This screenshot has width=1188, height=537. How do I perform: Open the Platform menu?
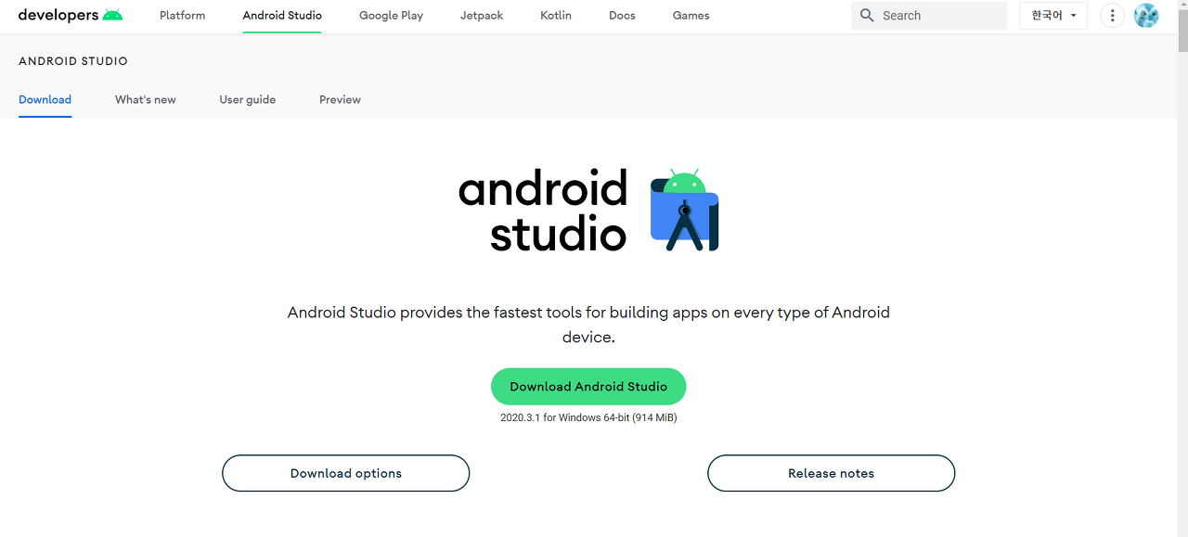click(x=182, y=16)
